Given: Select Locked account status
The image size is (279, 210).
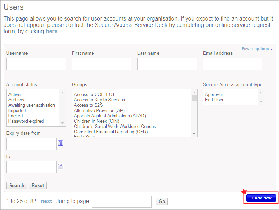Looking at the screenshot, I should coord(16,116).
